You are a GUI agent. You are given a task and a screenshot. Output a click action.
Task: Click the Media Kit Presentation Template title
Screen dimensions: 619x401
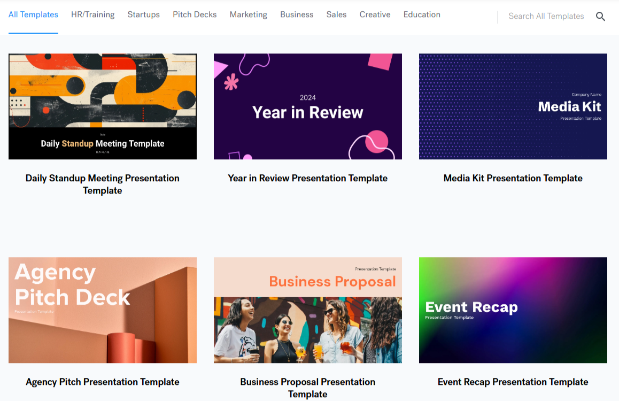(x=513, y=179)
